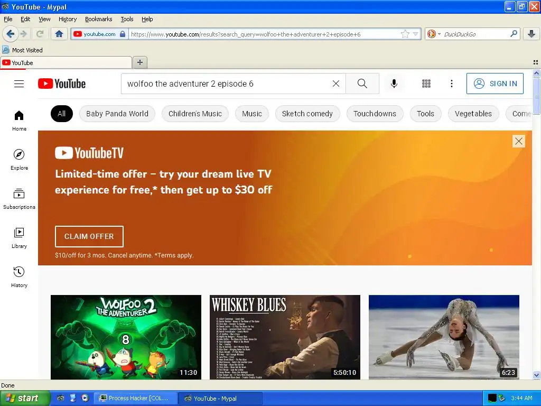Open the DuckDuckGo search engine selector
Screen dimensions: 541x406
[x=434, y=34]
